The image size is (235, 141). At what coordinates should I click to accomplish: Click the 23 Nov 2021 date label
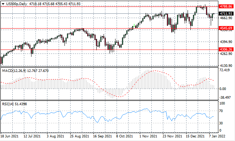tap(172, 136)
